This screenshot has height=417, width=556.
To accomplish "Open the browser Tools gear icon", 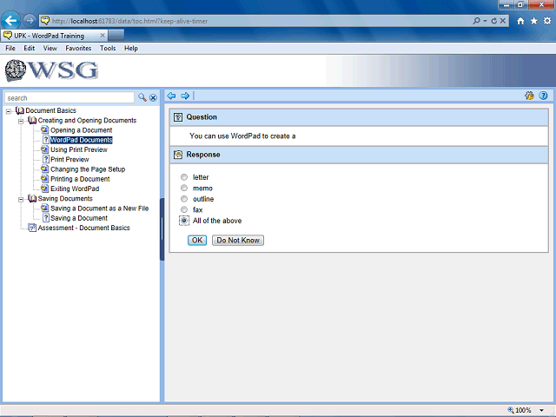I will click(547, 21).
